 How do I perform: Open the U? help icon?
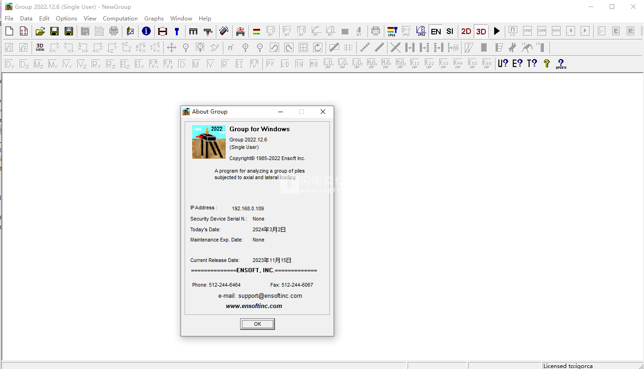[x=503, y=63]
